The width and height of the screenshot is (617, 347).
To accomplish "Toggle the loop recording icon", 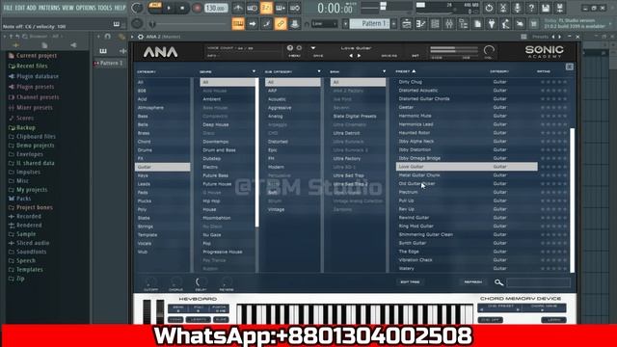I will pos(295,8).
